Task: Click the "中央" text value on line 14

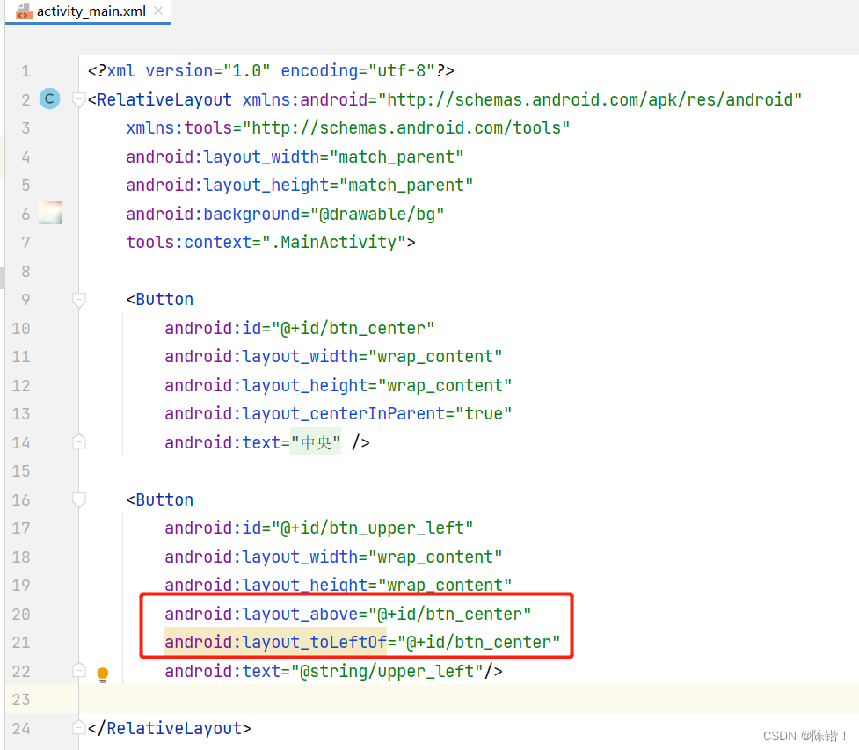Action: [x=316, y=442]
